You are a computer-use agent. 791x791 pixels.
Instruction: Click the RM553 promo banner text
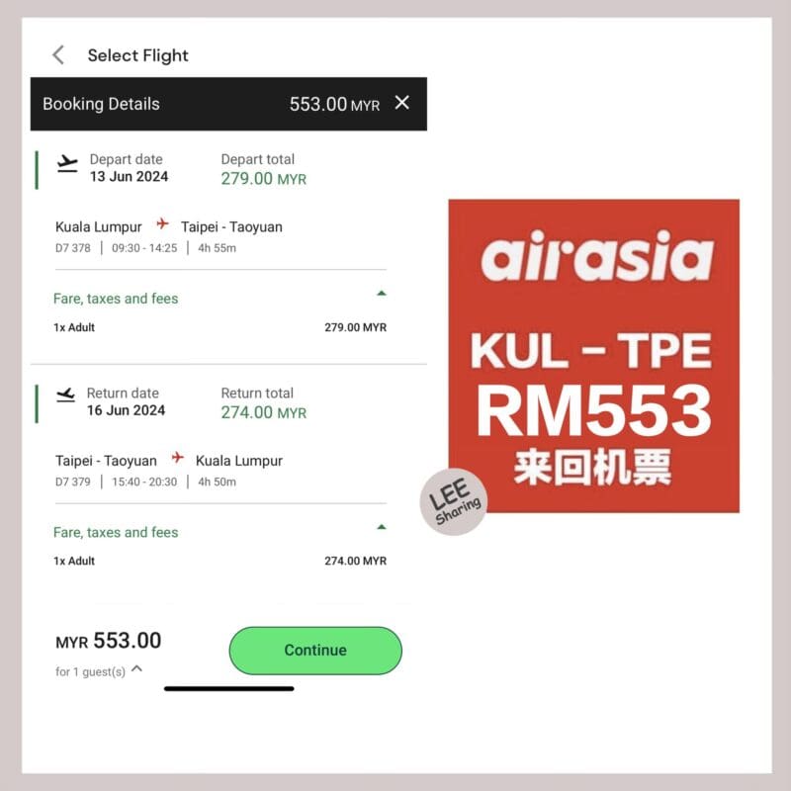pyautogui.click(x=594, y=409)
